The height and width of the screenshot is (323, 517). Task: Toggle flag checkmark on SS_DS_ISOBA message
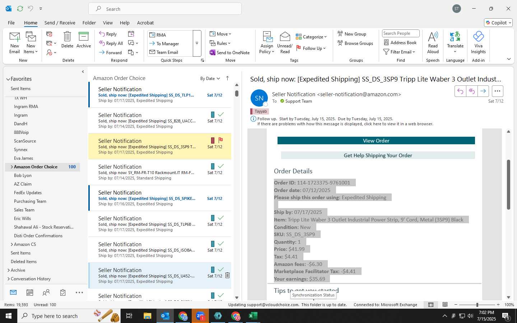pos(221,244)
